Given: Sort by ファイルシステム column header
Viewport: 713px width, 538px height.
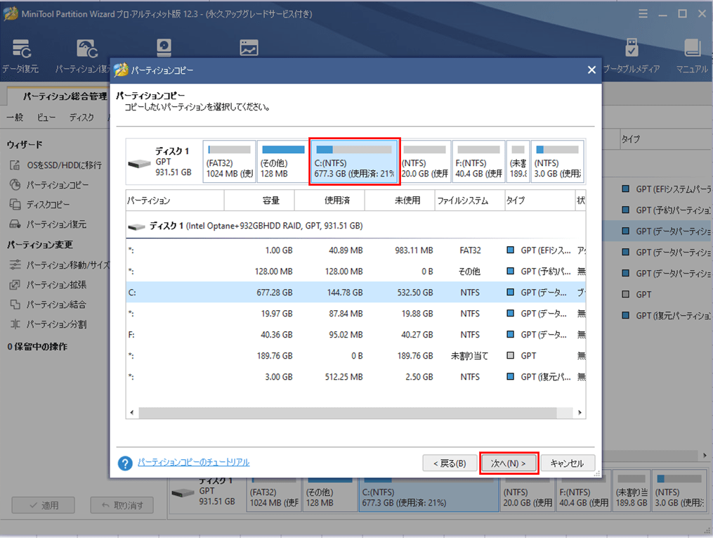Looking at the screenshot, I should tap(470, 200).
